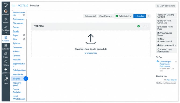
Task: Click the upload arrow icon in drop zone
Action: point(91,39)
